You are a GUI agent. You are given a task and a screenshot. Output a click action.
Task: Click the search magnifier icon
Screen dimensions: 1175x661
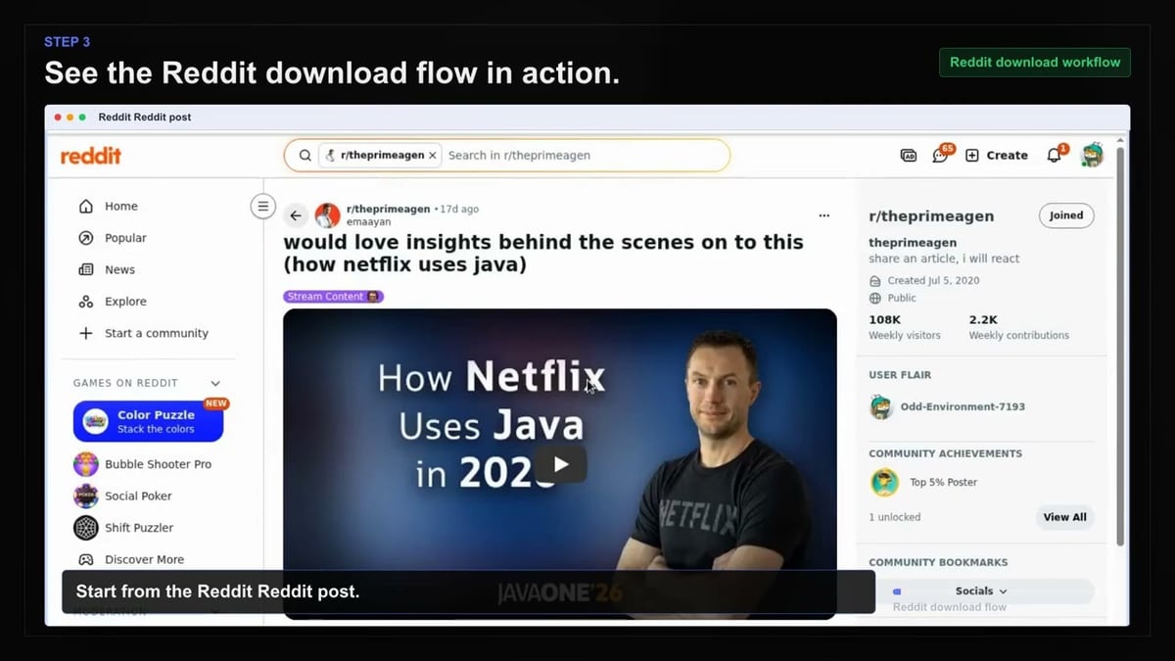(x=305, y=155)
